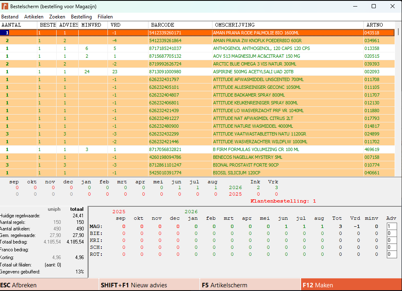402x291 pixels.
Task: Open the Bestelling menu
Action: (81, 17)
